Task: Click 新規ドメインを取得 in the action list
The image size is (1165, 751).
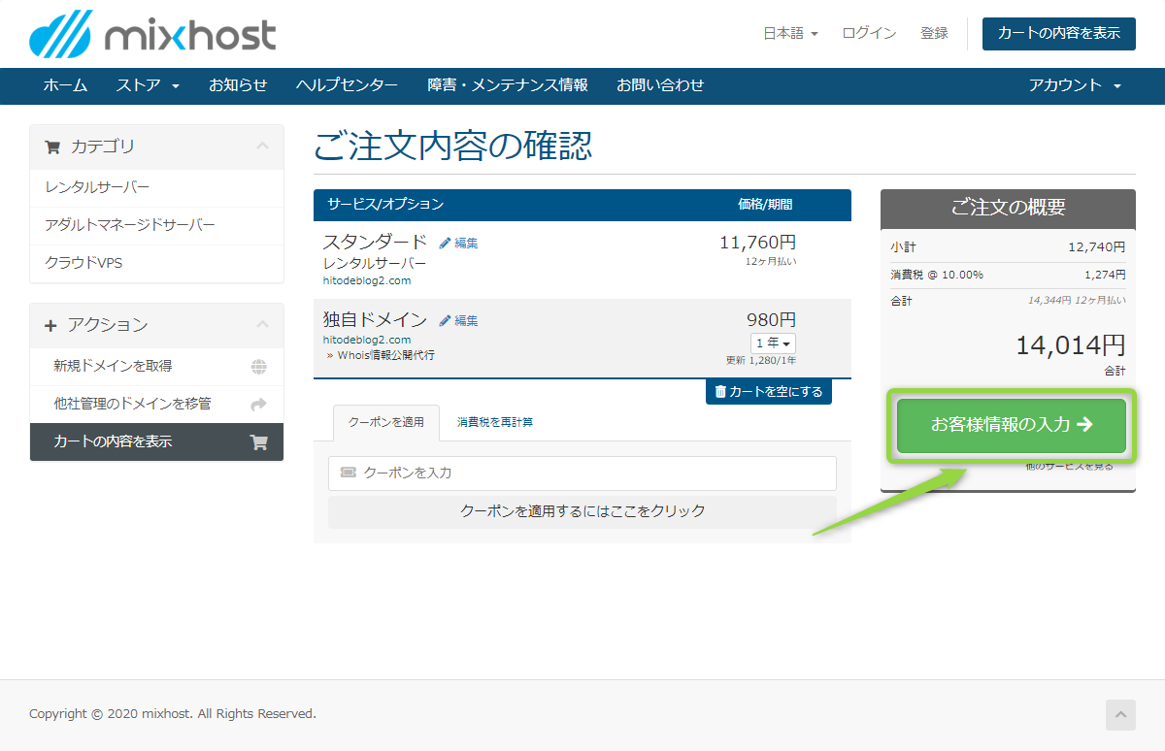Action: click(x=157, y=367)
